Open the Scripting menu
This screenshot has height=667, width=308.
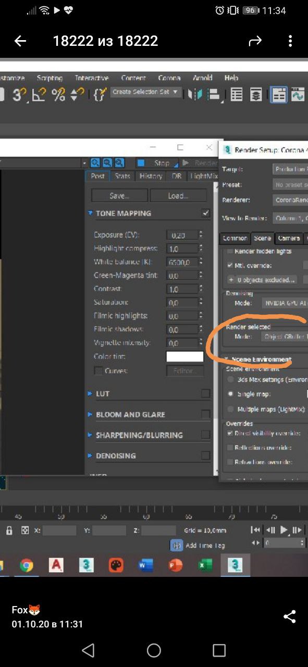point(50,78)
